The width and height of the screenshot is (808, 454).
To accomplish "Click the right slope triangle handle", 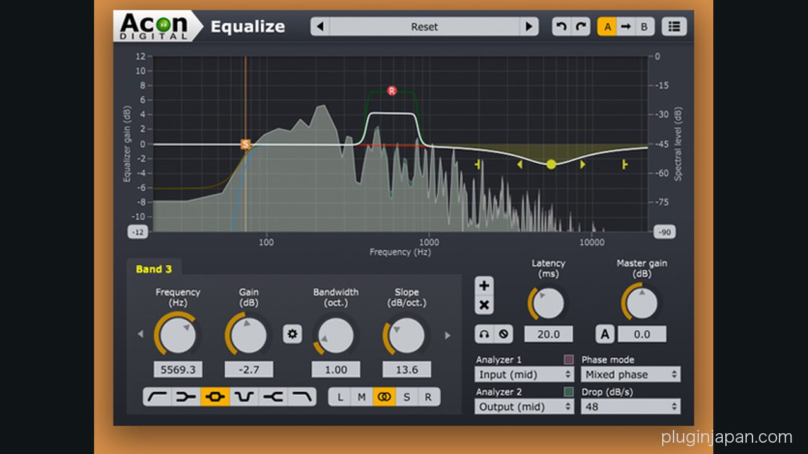I will tap(583, 165).
